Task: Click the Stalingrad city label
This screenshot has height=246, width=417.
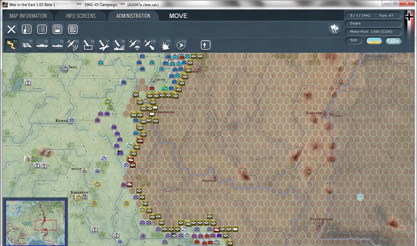Action: point(321,219)
